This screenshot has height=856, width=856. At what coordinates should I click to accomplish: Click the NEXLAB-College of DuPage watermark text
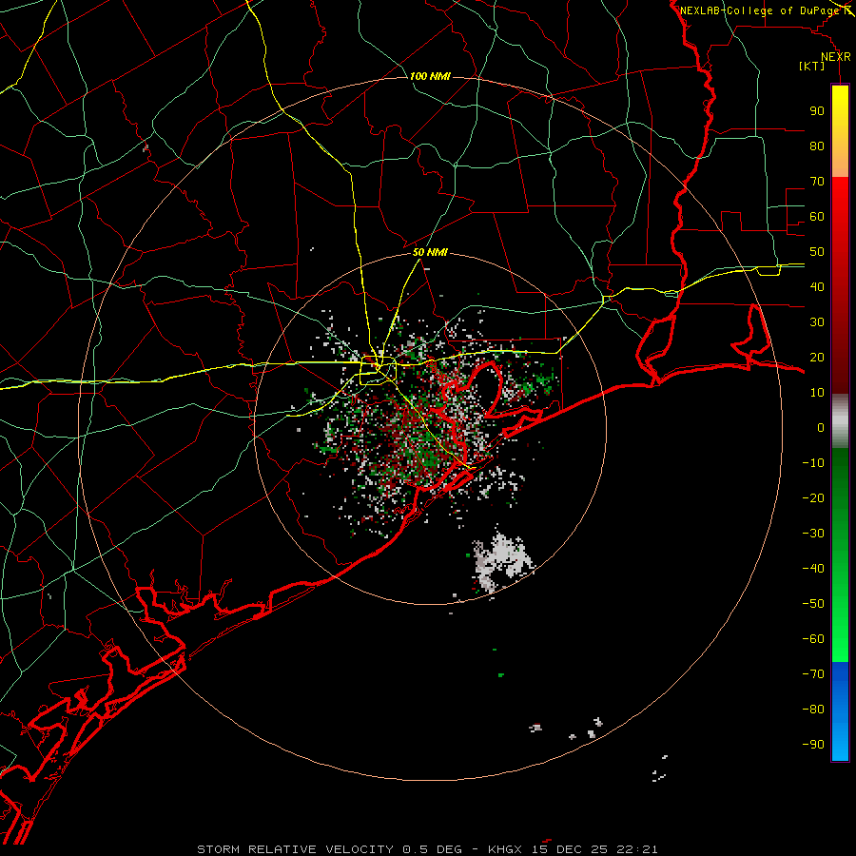click(x=759, y=10)
